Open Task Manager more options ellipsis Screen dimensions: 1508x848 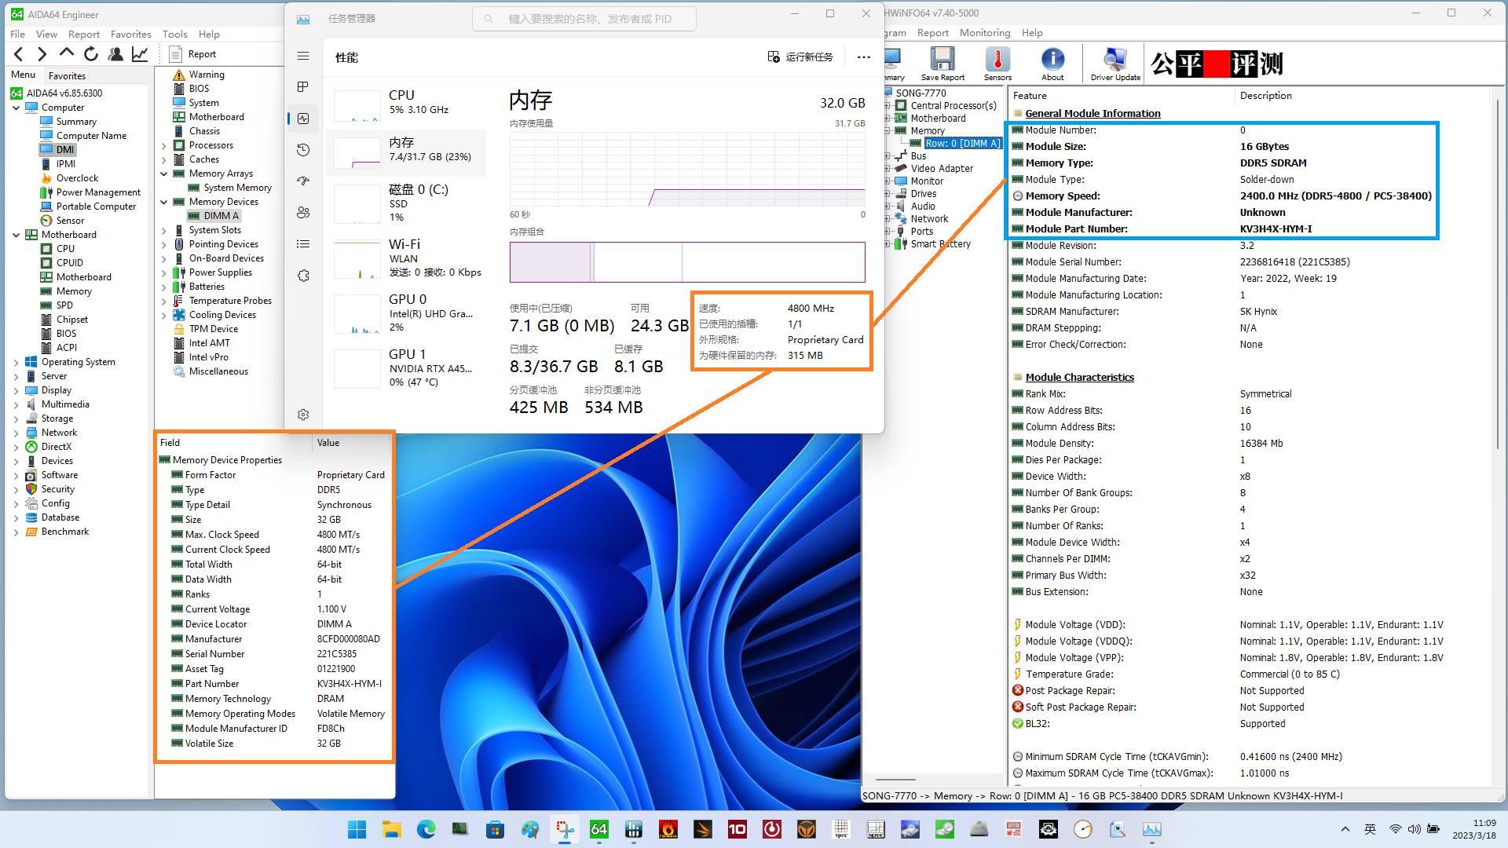pyautogui.click(x=863, y=57)
